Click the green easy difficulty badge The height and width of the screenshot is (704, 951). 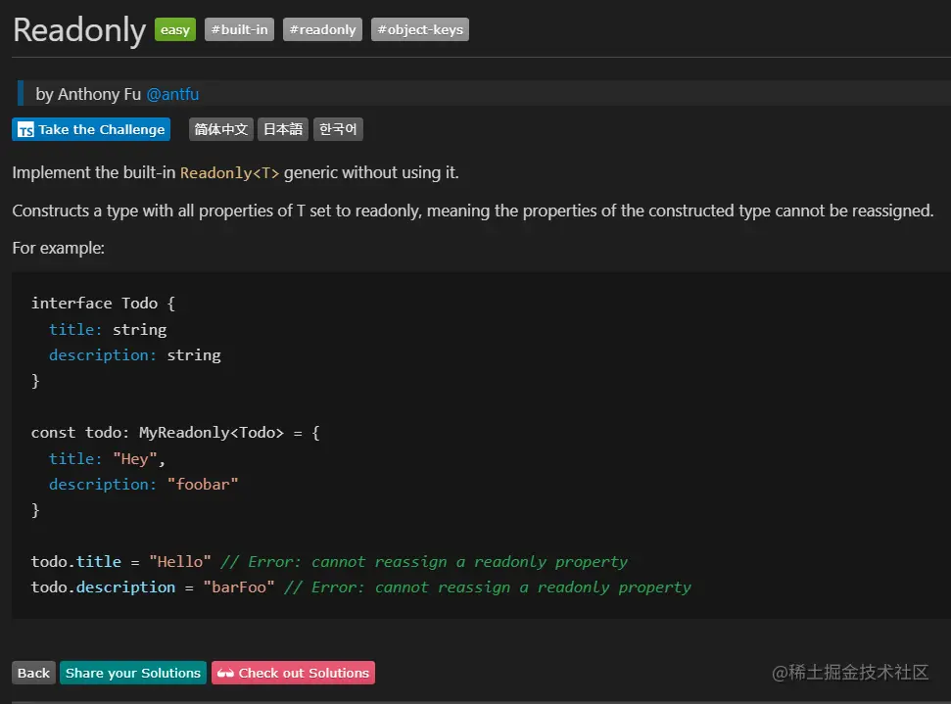click(175, 29)
